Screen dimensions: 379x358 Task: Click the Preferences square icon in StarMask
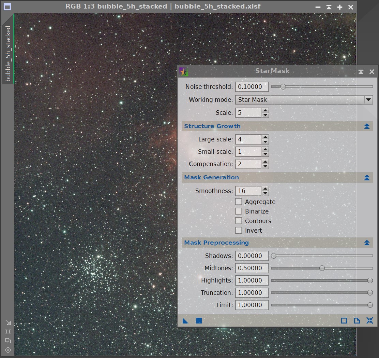tap(344, 321)
